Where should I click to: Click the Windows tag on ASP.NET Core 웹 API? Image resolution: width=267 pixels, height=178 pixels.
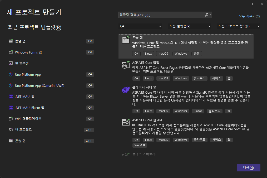(181, 140)
